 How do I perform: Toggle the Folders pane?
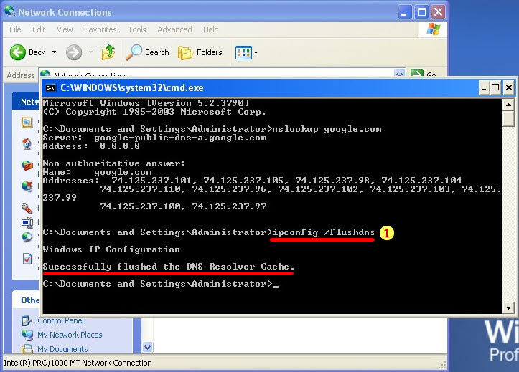[x=200, y=52]
